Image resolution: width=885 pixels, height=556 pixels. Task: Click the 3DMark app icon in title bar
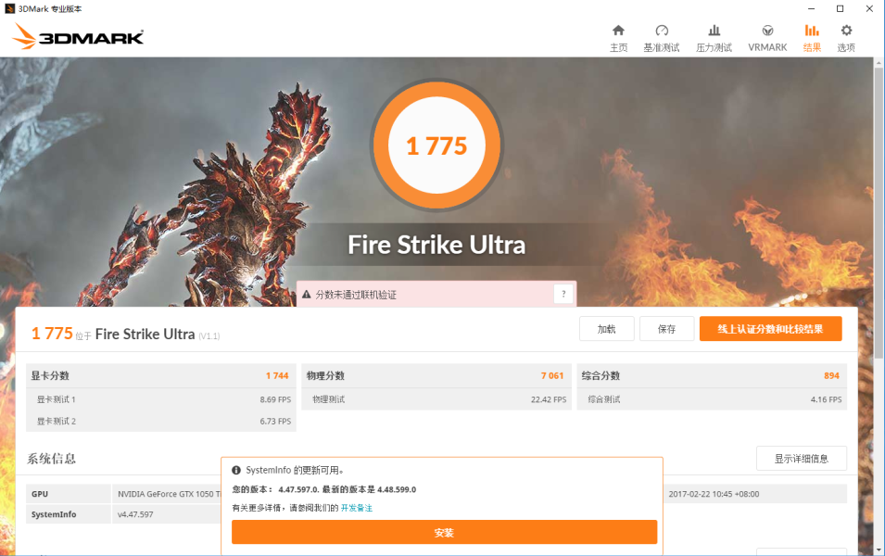coord(9,8)
